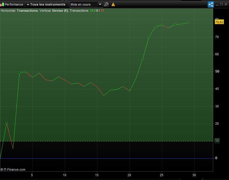Click the yellow warning triangle icon
Screen dimensions: 229x180
point(113,4)
